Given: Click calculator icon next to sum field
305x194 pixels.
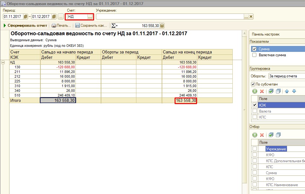Looking at the screenshot, I should coord(162,26).
